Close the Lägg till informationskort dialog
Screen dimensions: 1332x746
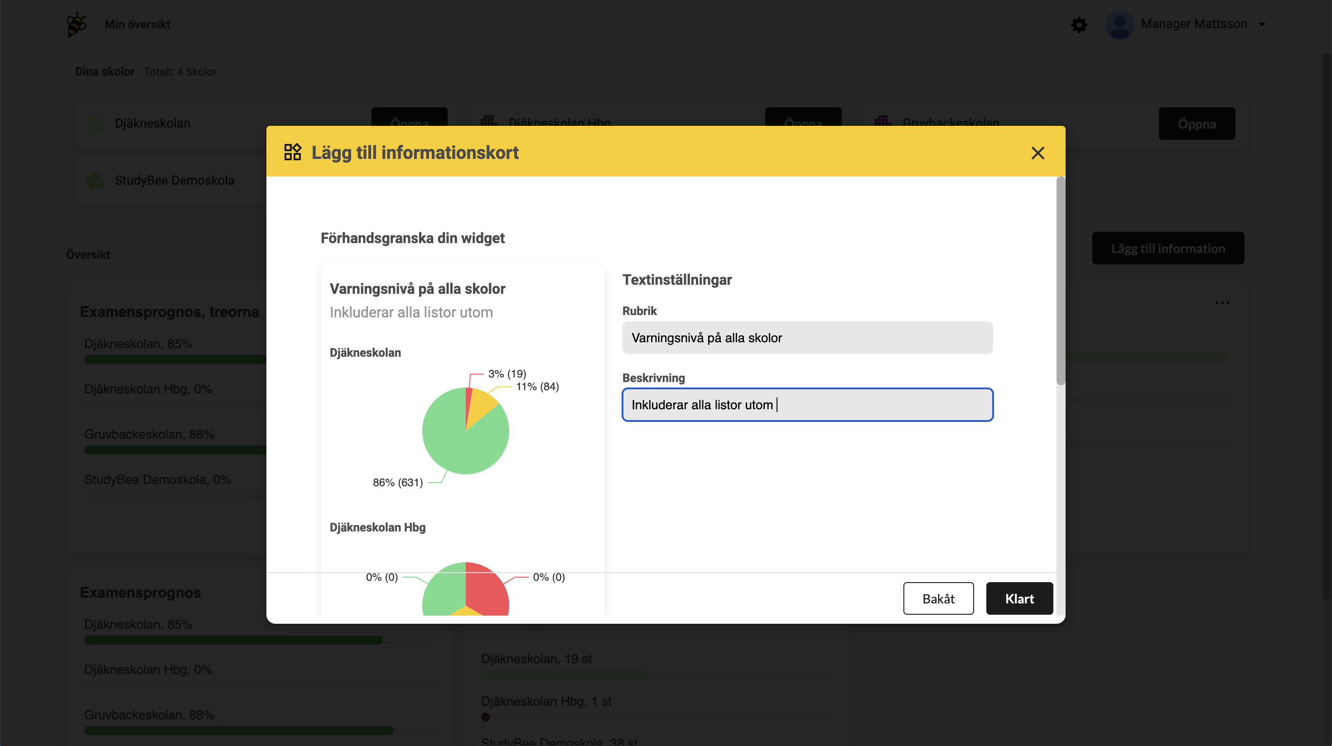(x=1037, y=153)
